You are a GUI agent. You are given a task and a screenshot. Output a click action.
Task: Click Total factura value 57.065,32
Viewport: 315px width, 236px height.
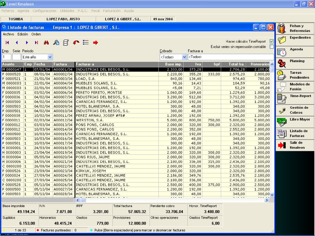[137, 212]
